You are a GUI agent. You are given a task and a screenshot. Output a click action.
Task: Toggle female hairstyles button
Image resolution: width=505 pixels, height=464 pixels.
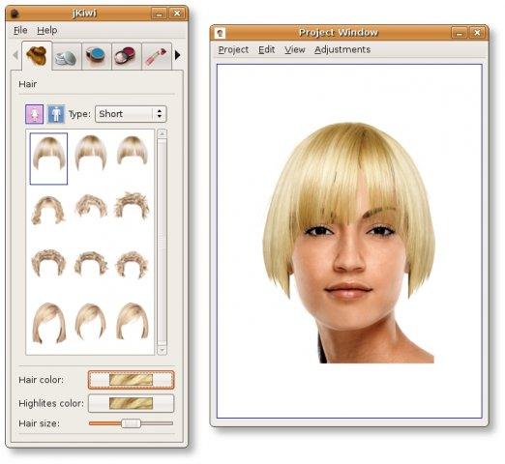click(34, 114)
